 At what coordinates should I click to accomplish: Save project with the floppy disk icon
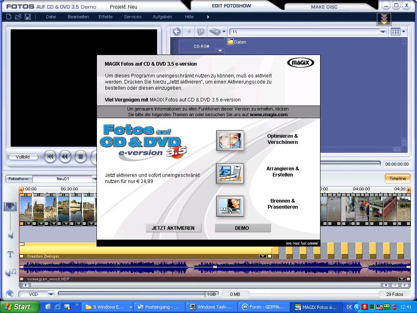pos(27,17)
